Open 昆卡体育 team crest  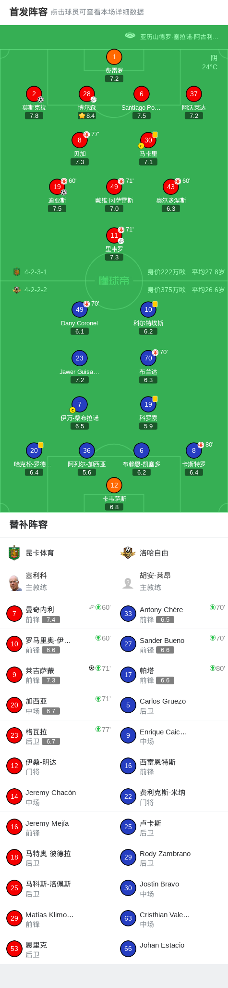click(14, 553)
